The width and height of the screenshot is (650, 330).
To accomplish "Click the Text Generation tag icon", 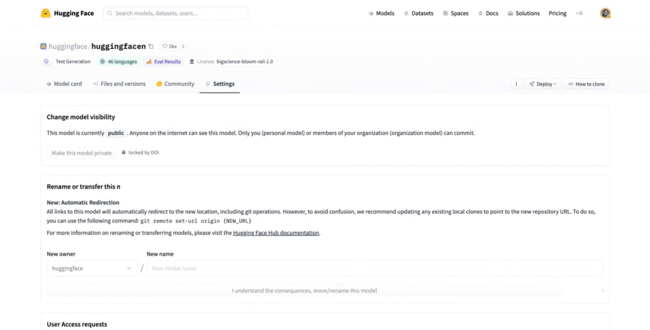I will click(46, 62).
